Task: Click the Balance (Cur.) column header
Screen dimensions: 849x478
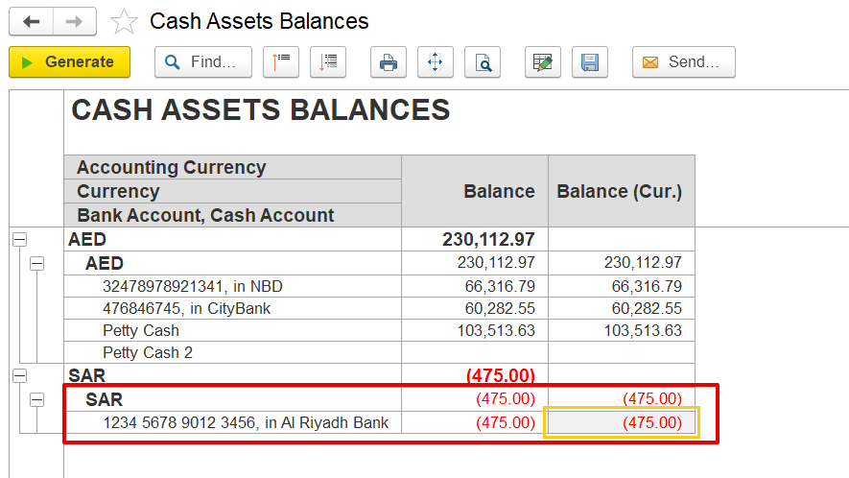Action: click(620, 191)
